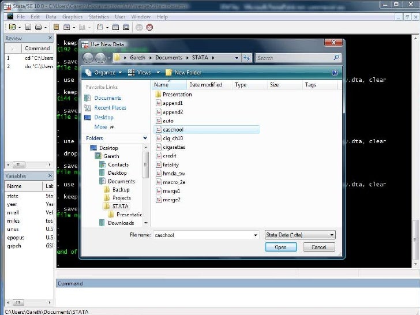The height and width of the screenshot is (315, 420).
Task: Open the Organize dropdown
Action: (103, 73)
